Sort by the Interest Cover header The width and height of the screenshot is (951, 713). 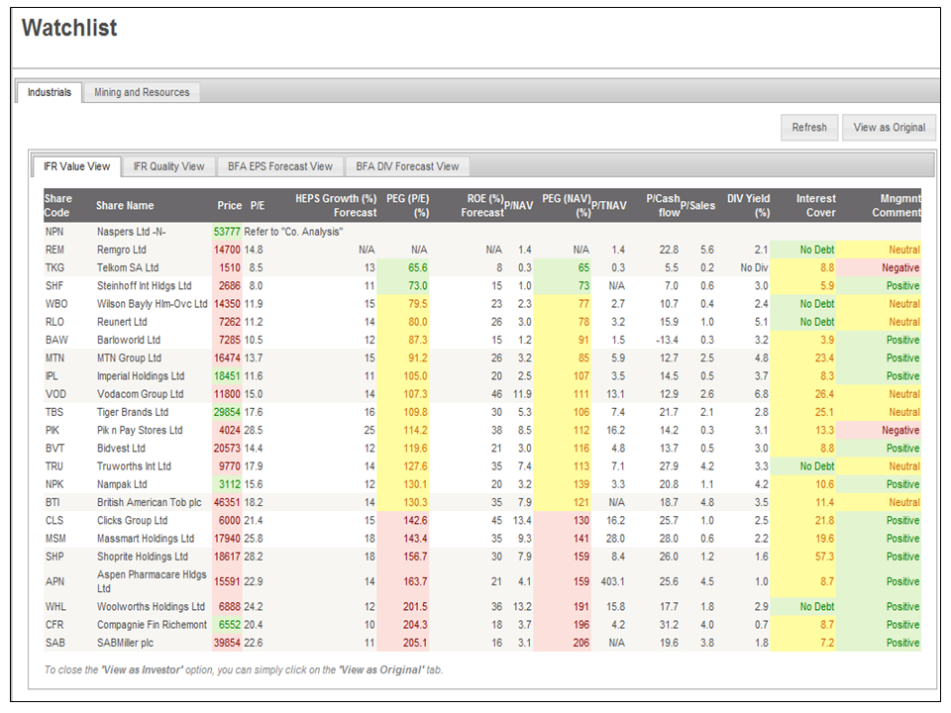tap(815, 206)
